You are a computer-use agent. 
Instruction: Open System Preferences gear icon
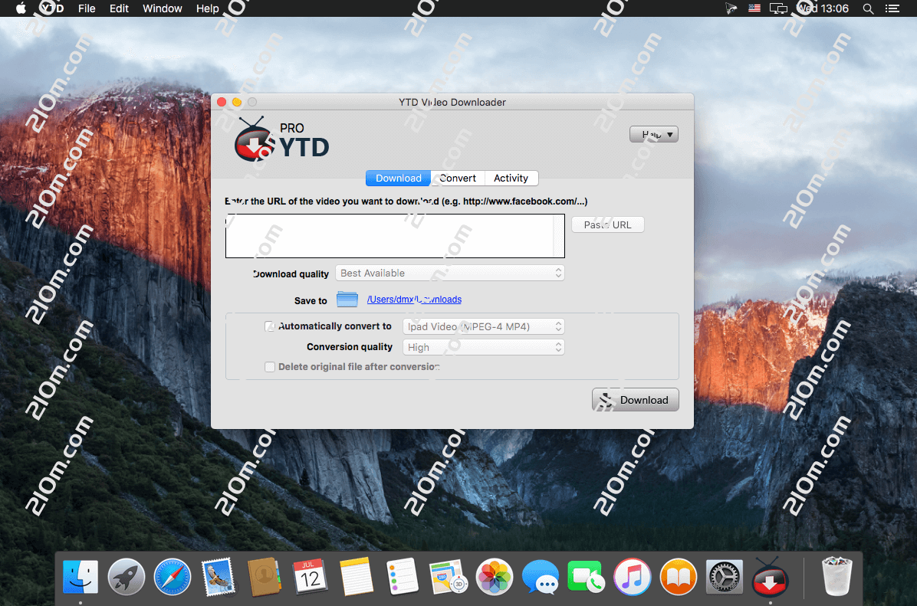point(724,577)
